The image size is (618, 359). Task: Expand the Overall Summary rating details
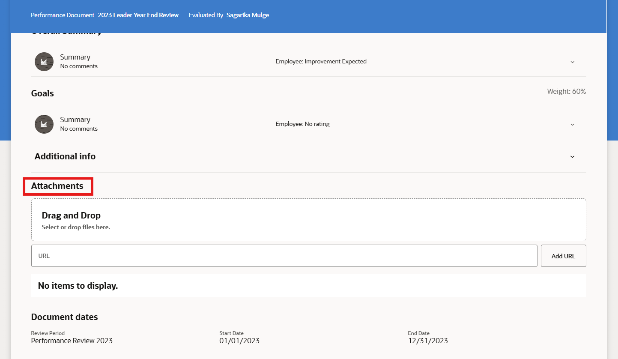coord(572,62)
